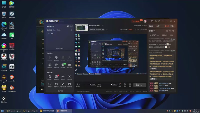Switch to 在线用户(14) tab
200x113 pixels.
click(154, 35)
